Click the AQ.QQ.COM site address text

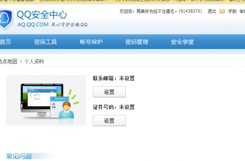(x=33, y=25)
